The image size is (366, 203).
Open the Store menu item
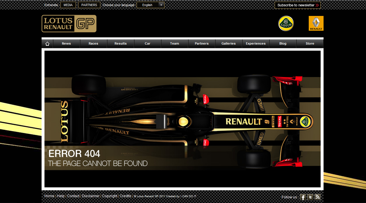(x=310, y=44)
